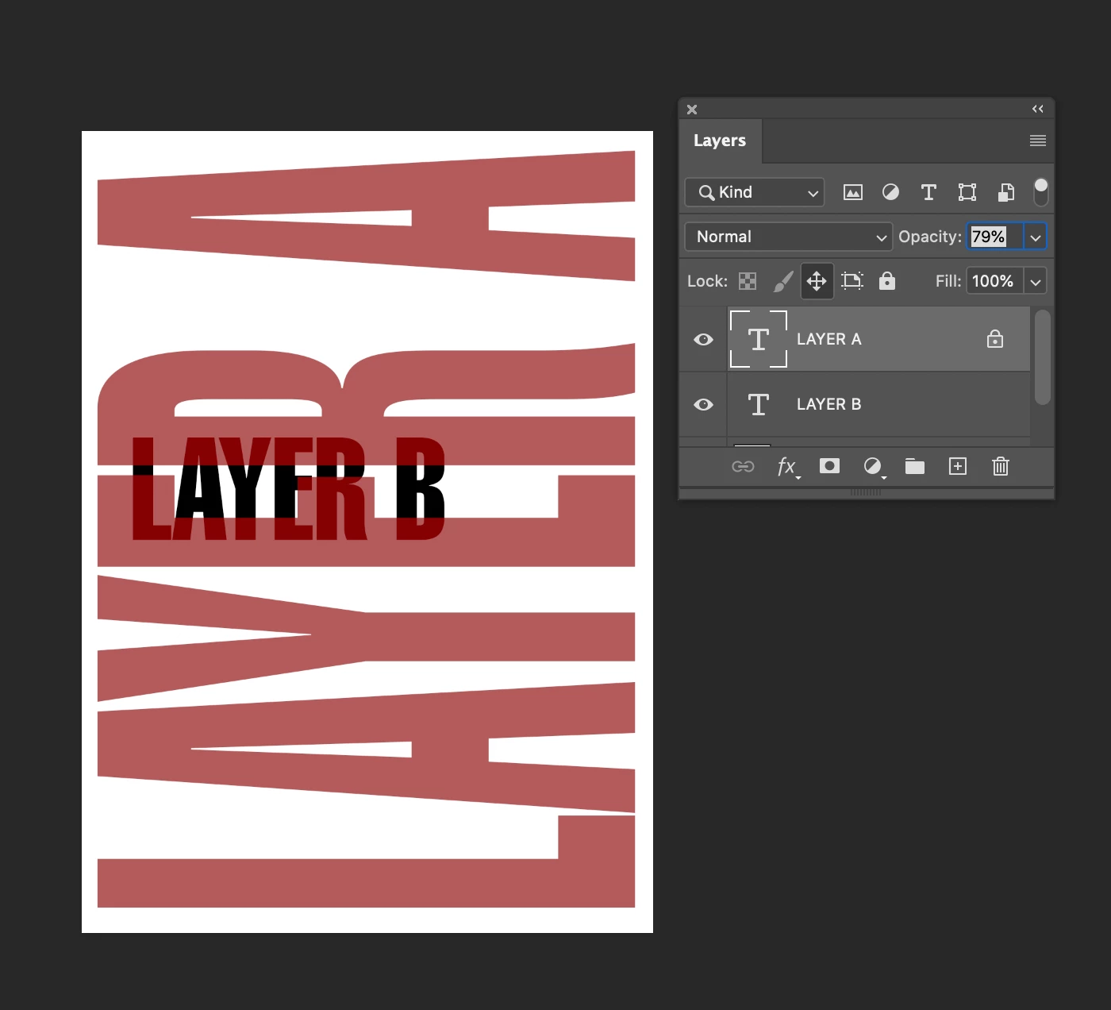Open the Opacity slider dropdown arrow
Viewport: 1111px width, 1010px height.
click(x=1036, y=237)
